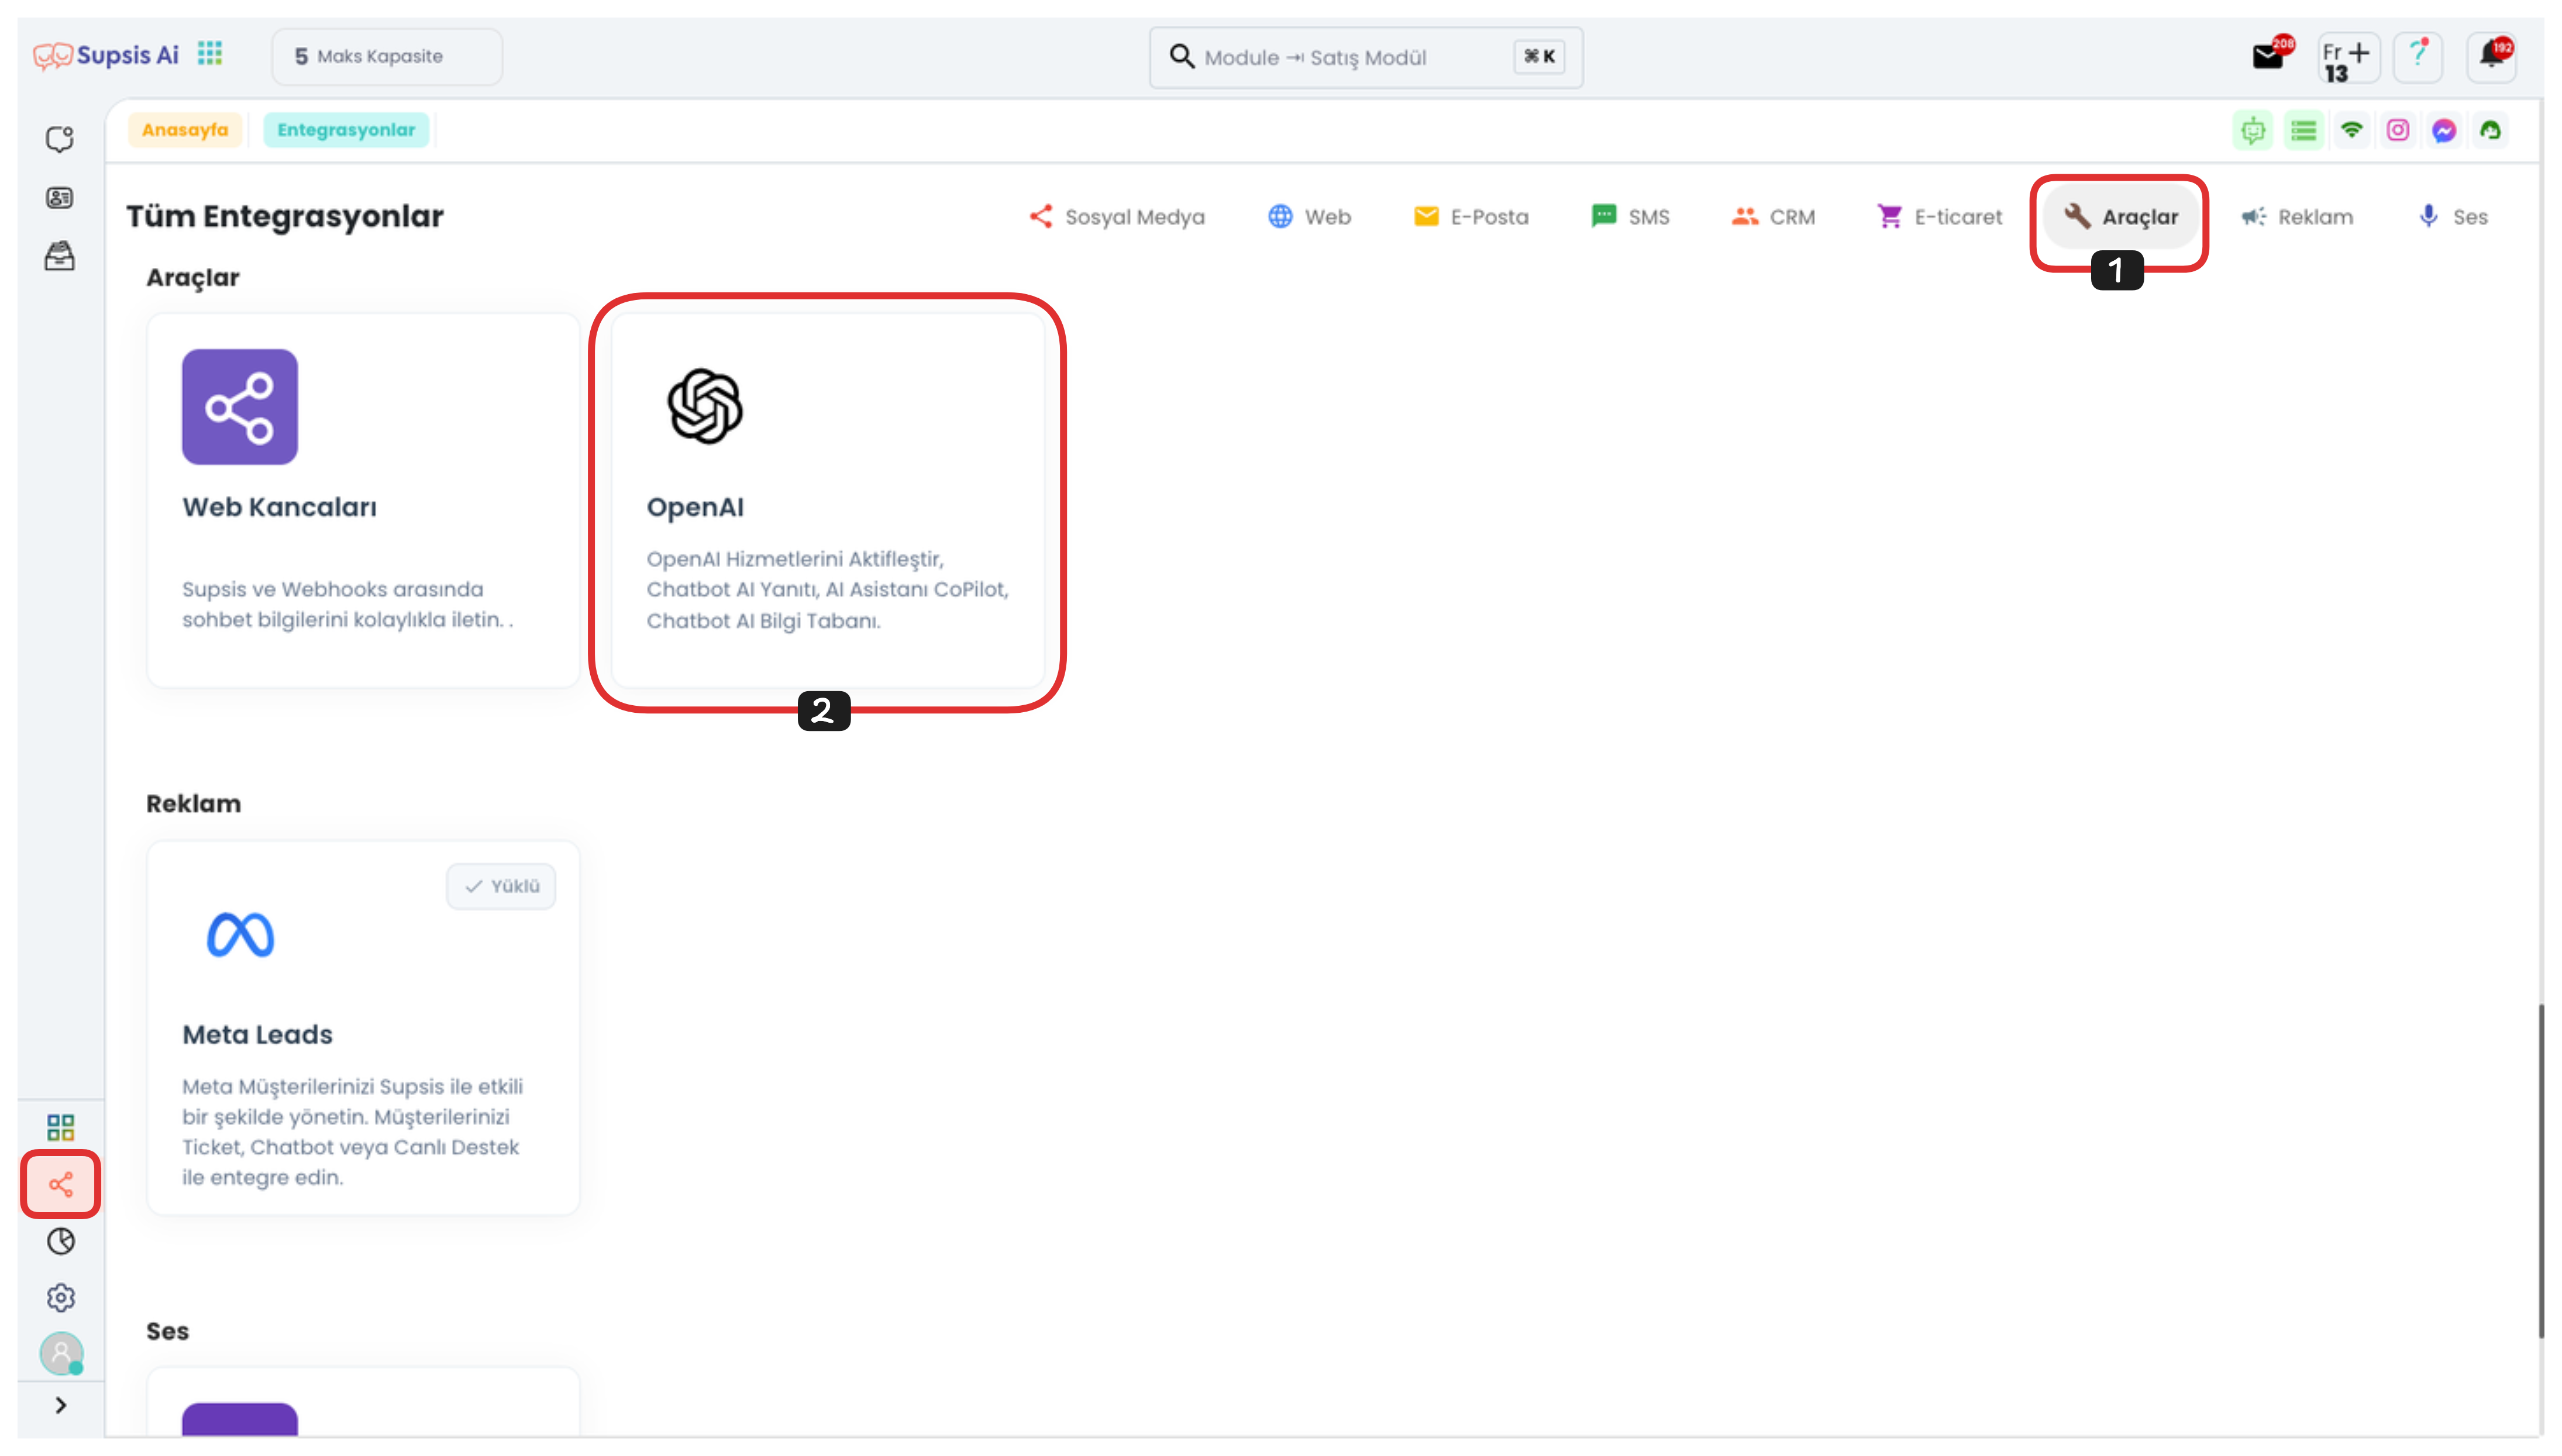Click the Messenger channel icon
Viewport: 2562px width, 1456px height.
[x=2444, y=130]
